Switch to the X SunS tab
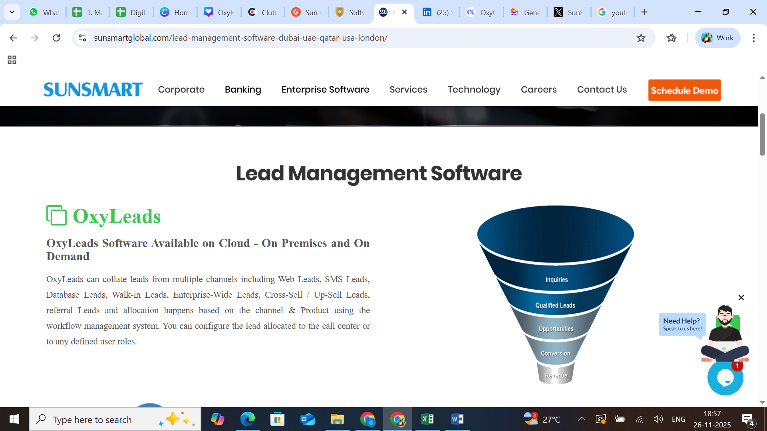 (x=569, y=12)
